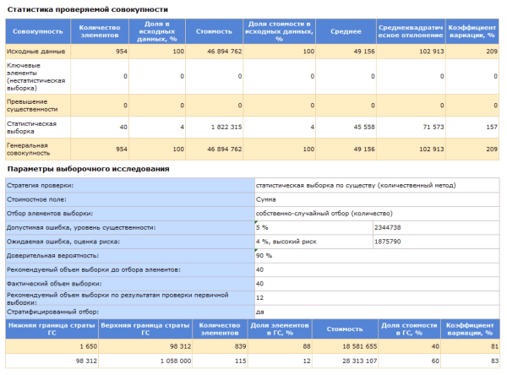The width and height of the screenshot is (507, 375).
Task: Select the 'Ключевые элементы (нестатистическая выборка)' row label
Action: tap(36, 77)
